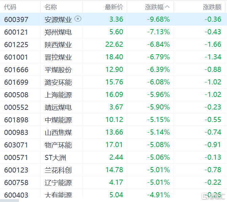
Task: Click change amount -0.13
Action: click(x=213, y=157)
